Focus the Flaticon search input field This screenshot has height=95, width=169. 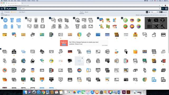(90, 8)
